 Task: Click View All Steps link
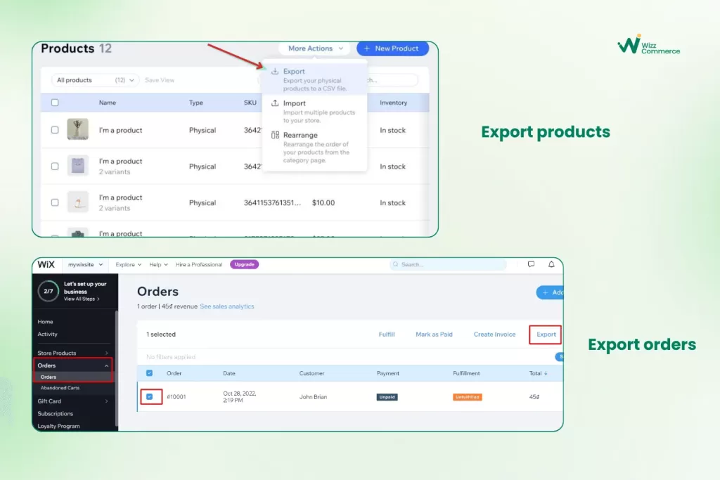click(x=82, y=299)
